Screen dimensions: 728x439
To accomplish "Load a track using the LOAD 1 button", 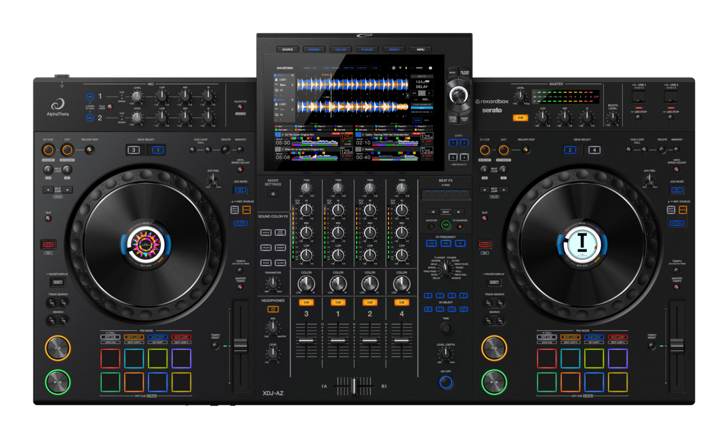I will 453,142.
